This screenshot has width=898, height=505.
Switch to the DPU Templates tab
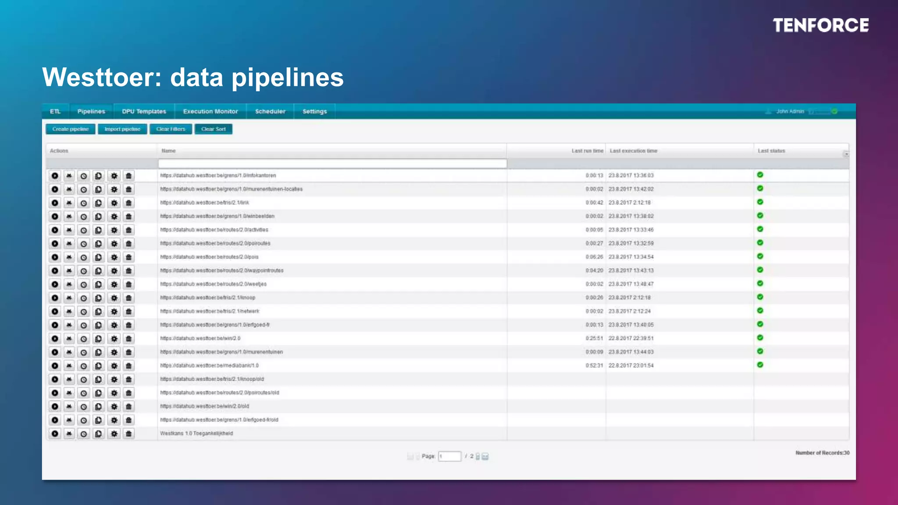point(144,111)
